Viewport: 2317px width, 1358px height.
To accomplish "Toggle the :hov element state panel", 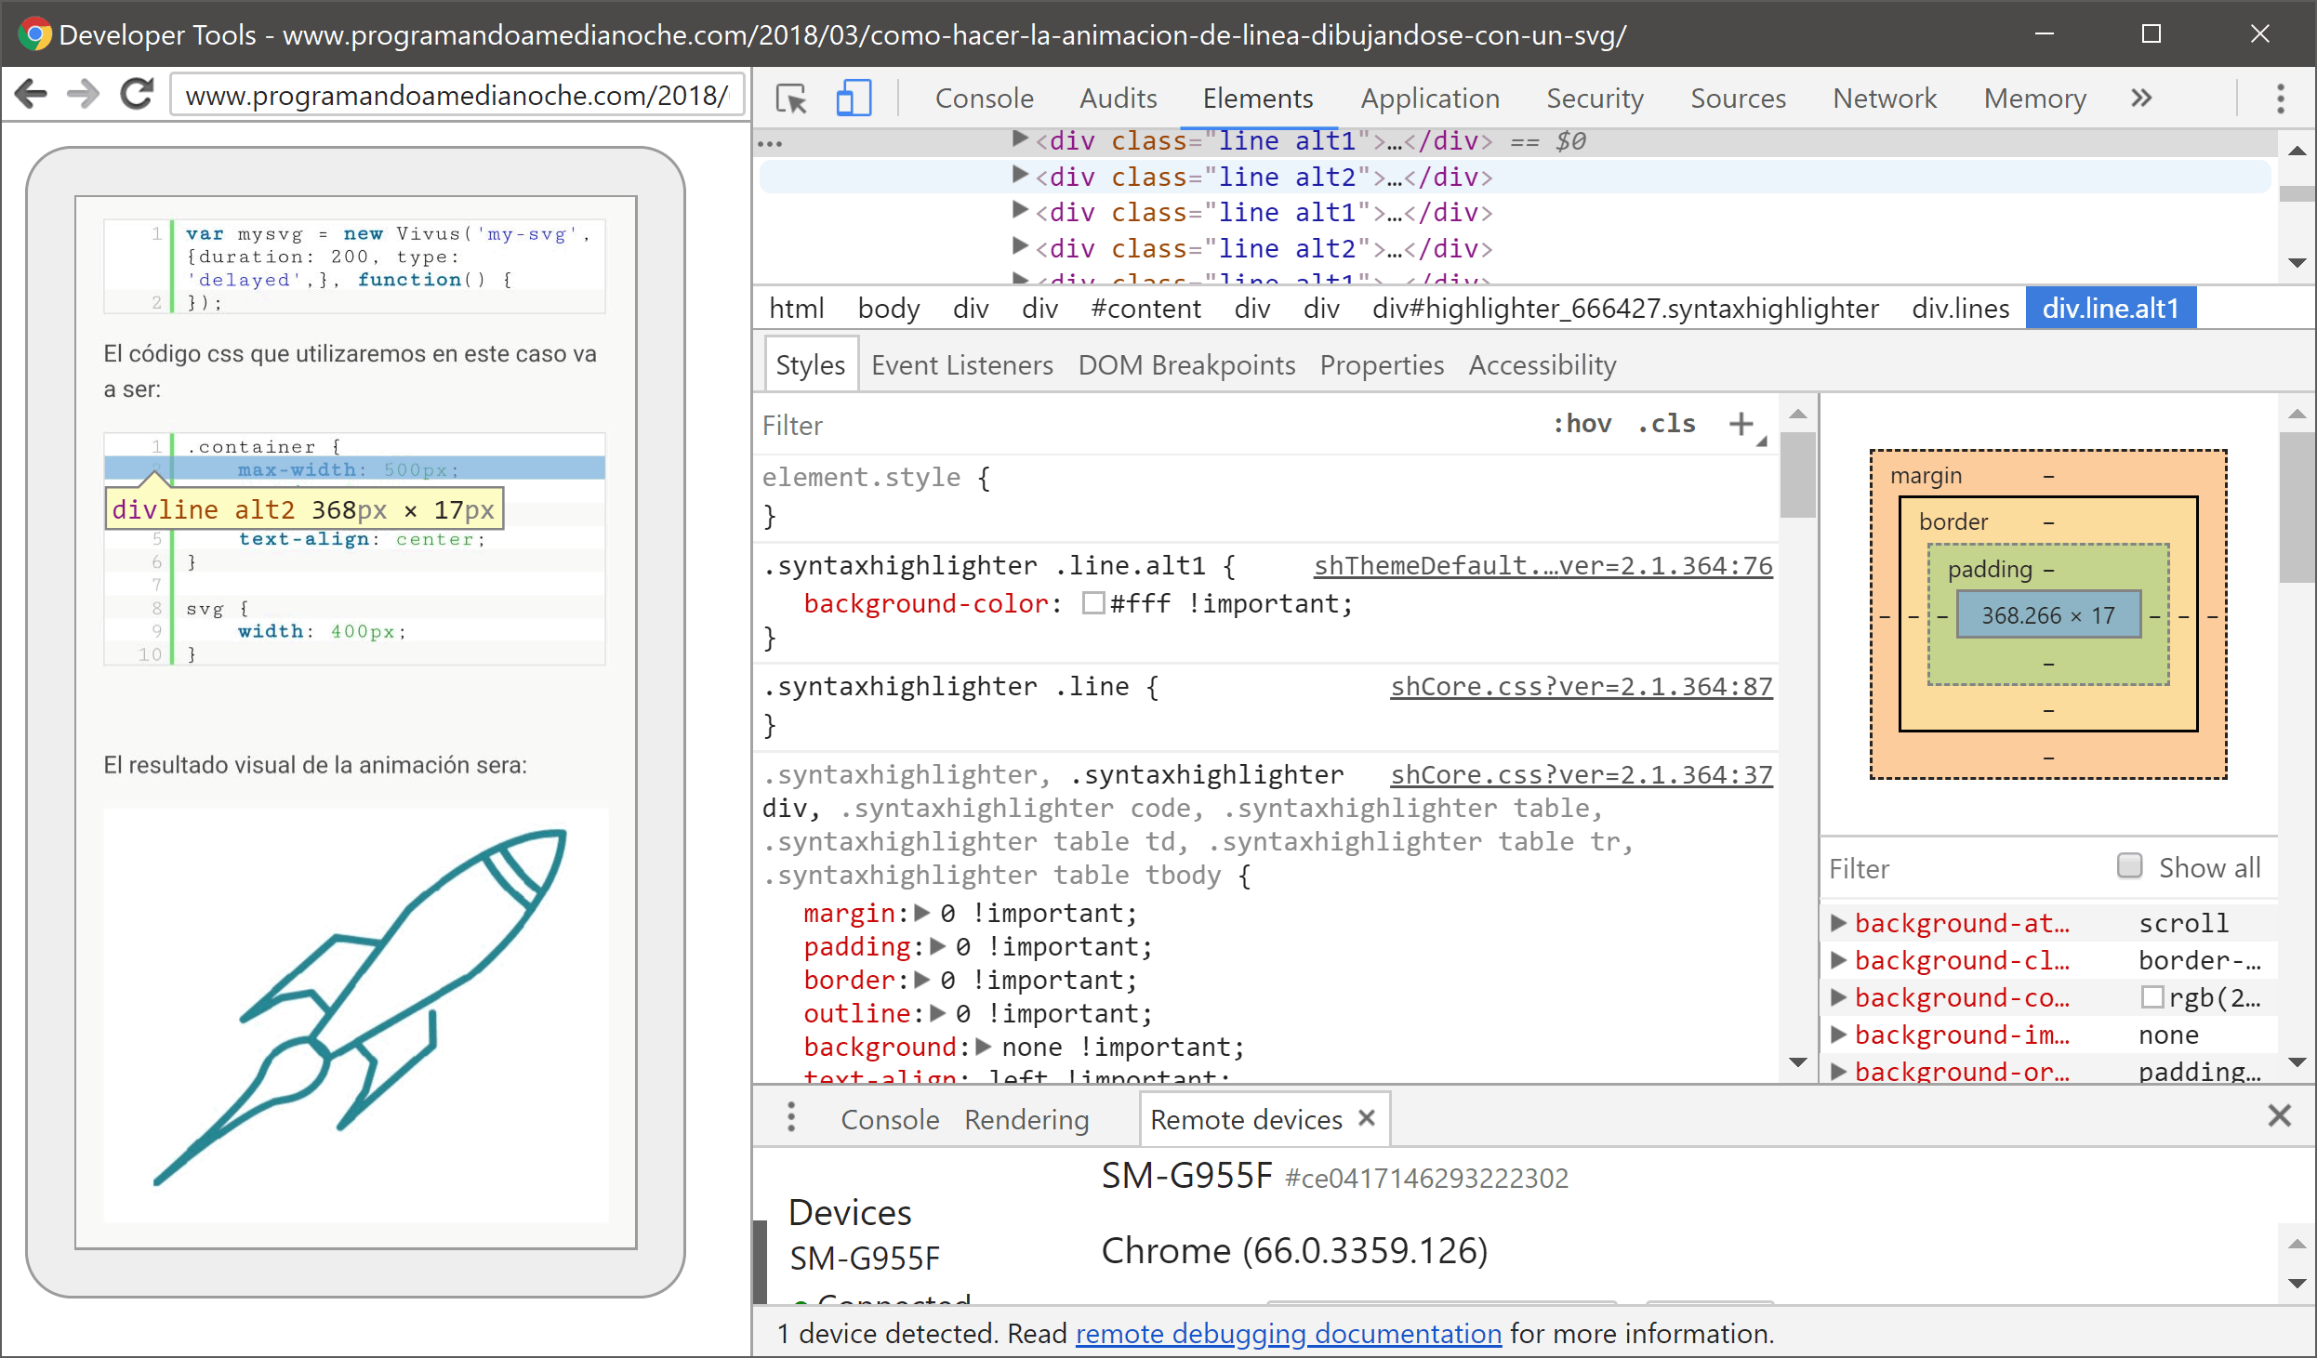I will 1582,425.
